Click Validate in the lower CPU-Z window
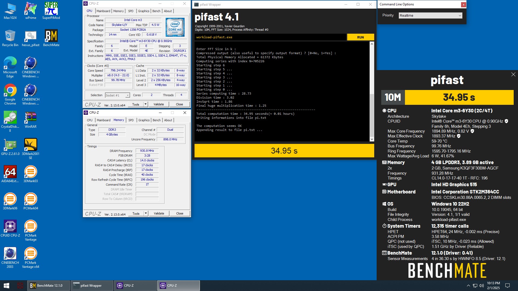This screenshot has width=518, height=291. 159,213
